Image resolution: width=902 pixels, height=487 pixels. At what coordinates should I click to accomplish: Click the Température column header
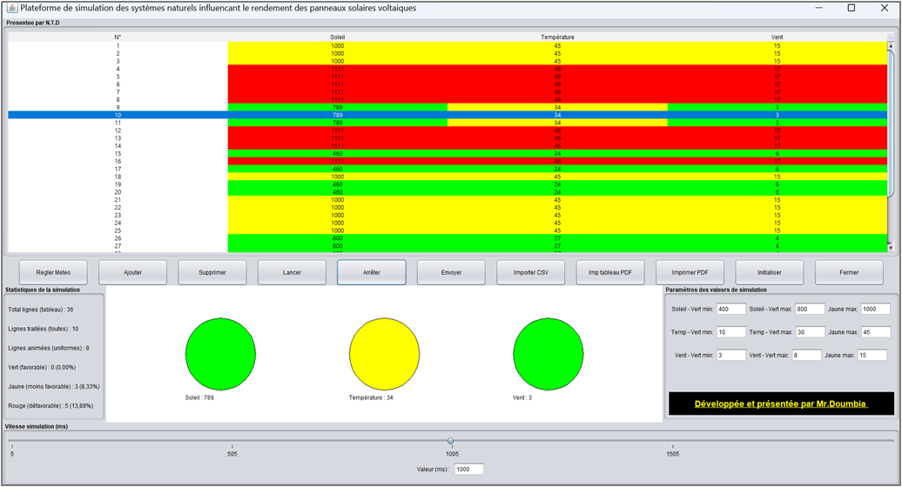[557, 37]
